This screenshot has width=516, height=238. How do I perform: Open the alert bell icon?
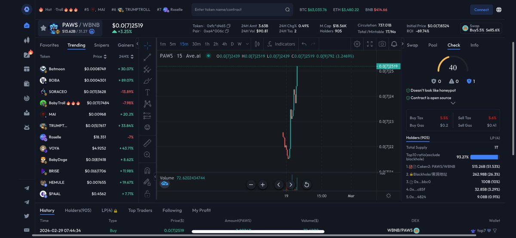394,44
